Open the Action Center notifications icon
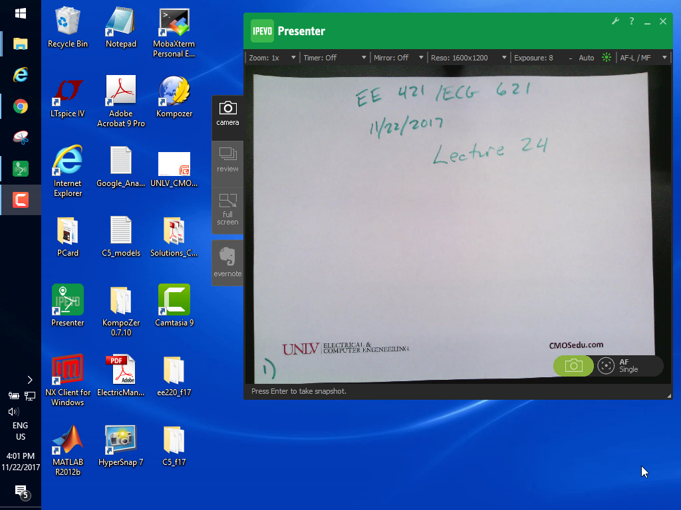The height and width of the screenshot is (510, 681). point(22,493)
